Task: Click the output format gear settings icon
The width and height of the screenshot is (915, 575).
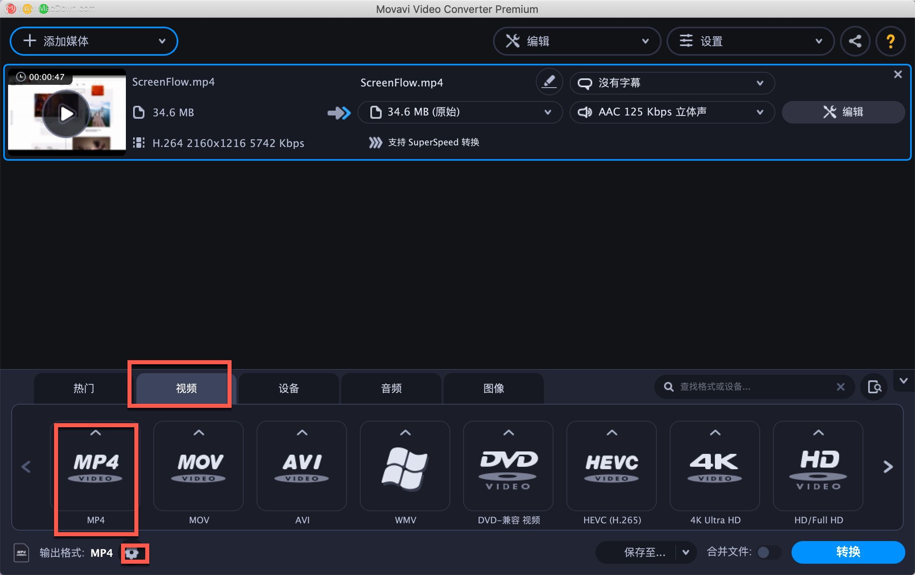Action: pyautogui.click(x=132, y=553)
